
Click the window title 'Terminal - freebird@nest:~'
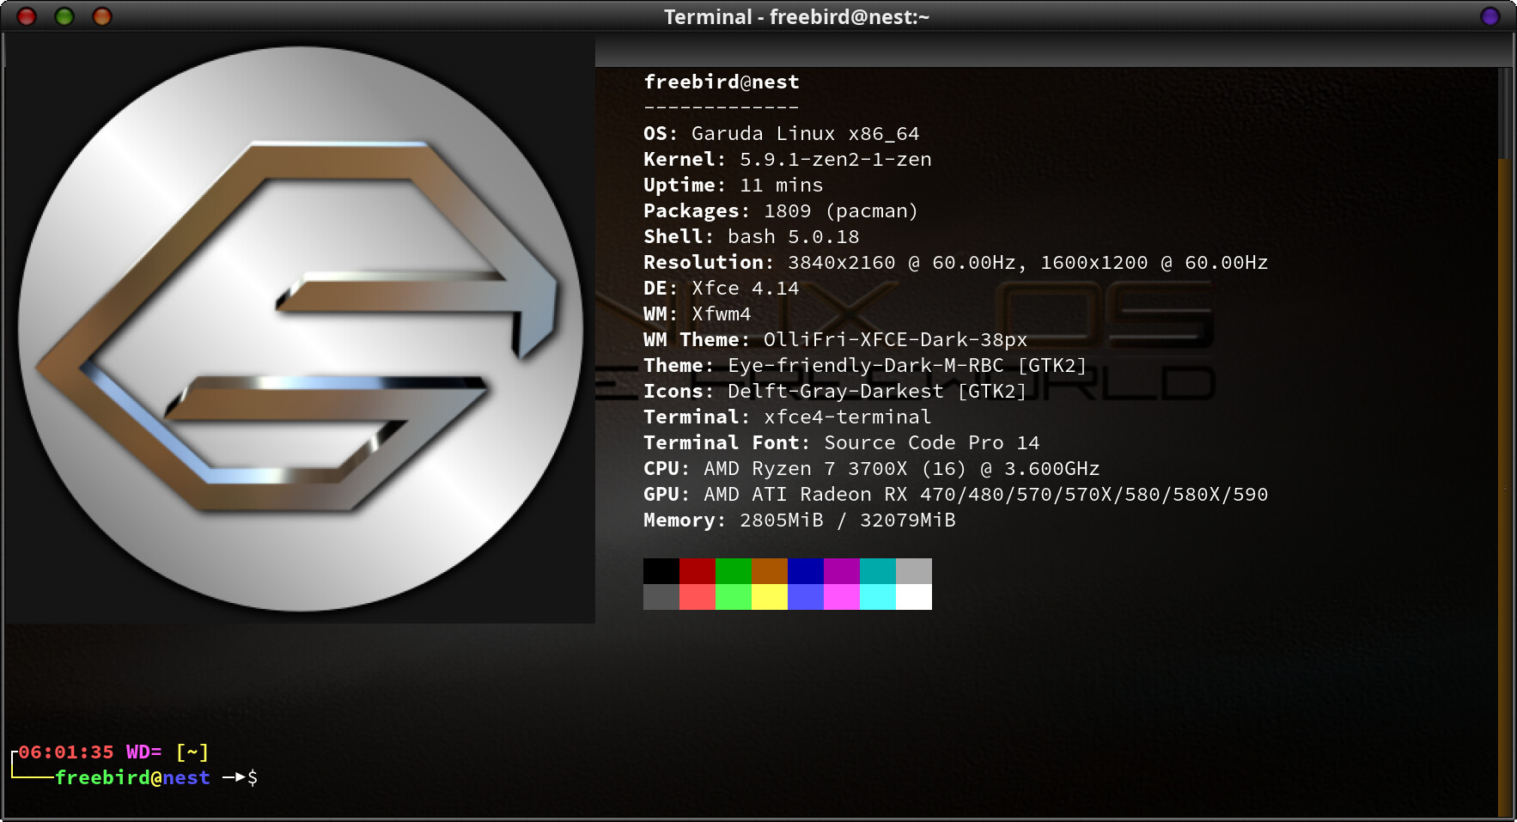tap(796, 17)
